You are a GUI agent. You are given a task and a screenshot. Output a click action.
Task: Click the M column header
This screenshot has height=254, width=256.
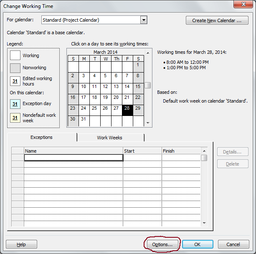tap(84, 59)
